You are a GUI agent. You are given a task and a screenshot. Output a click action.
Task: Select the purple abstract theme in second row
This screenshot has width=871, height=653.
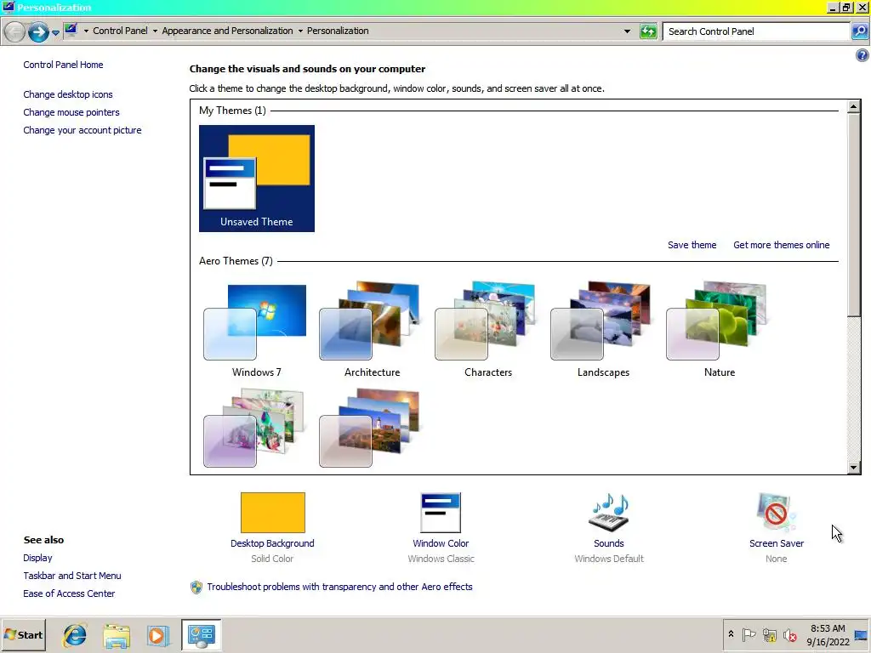click(253, 429)
